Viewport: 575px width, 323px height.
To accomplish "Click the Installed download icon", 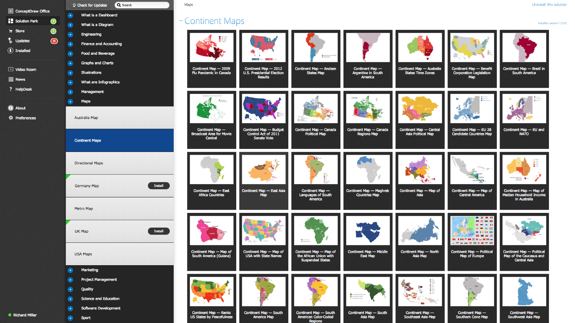I will (x=10, y=50).
